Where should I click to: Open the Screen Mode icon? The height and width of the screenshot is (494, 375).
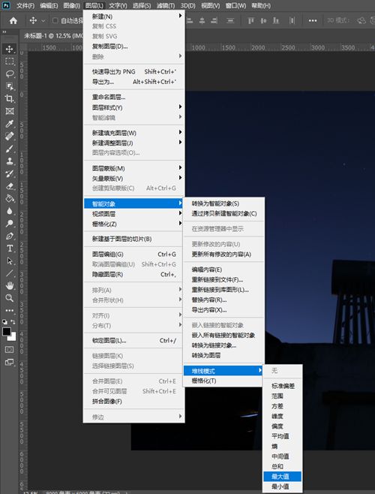[10, 363]
